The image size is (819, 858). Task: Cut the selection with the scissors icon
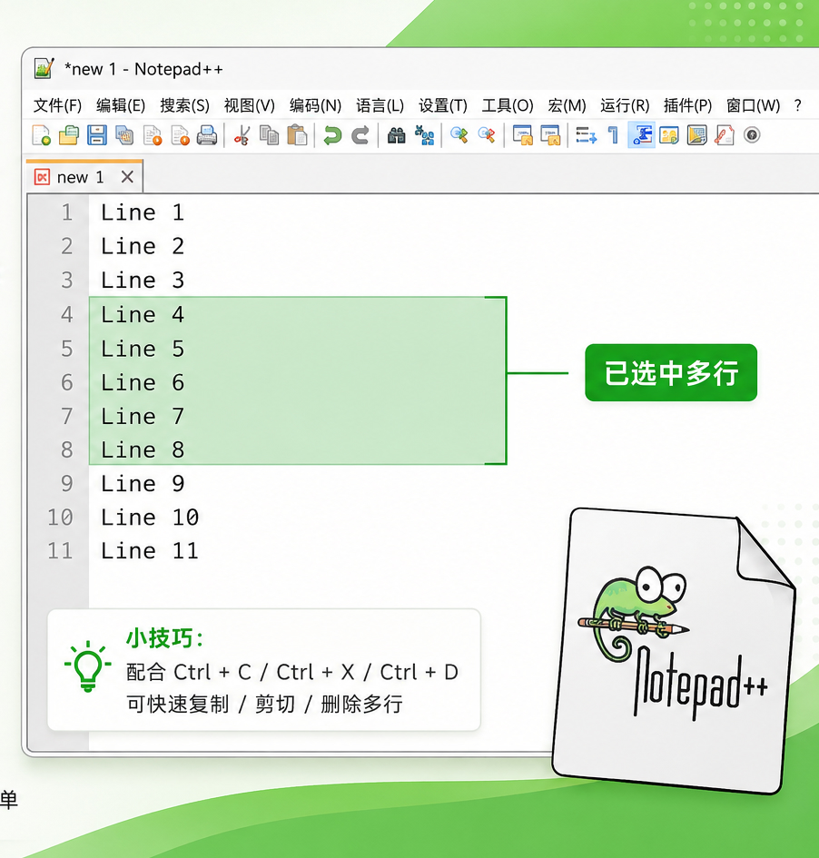pyautogui.click(x=242, y=135)
